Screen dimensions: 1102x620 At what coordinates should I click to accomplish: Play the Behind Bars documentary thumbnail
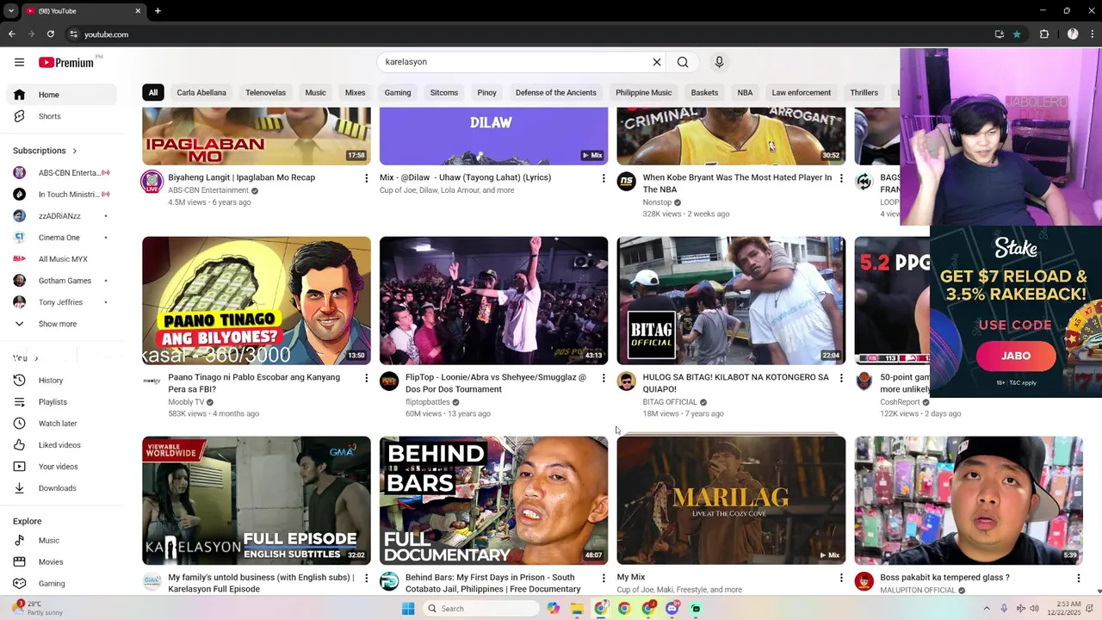pos(493,500)
